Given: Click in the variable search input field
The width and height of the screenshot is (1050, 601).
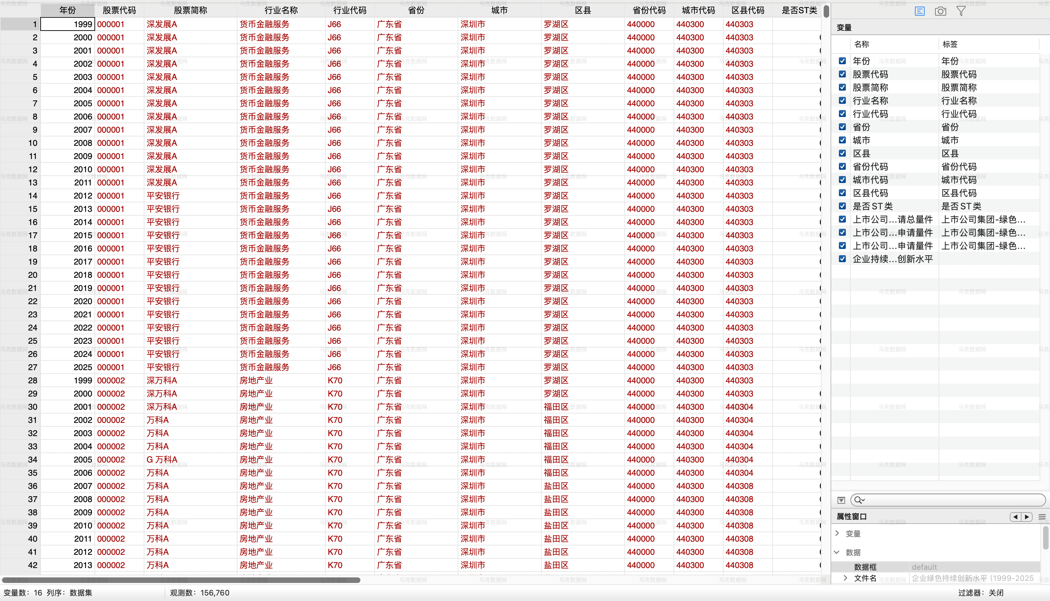Looking at the screenshot, I should [x=953, y=500].
